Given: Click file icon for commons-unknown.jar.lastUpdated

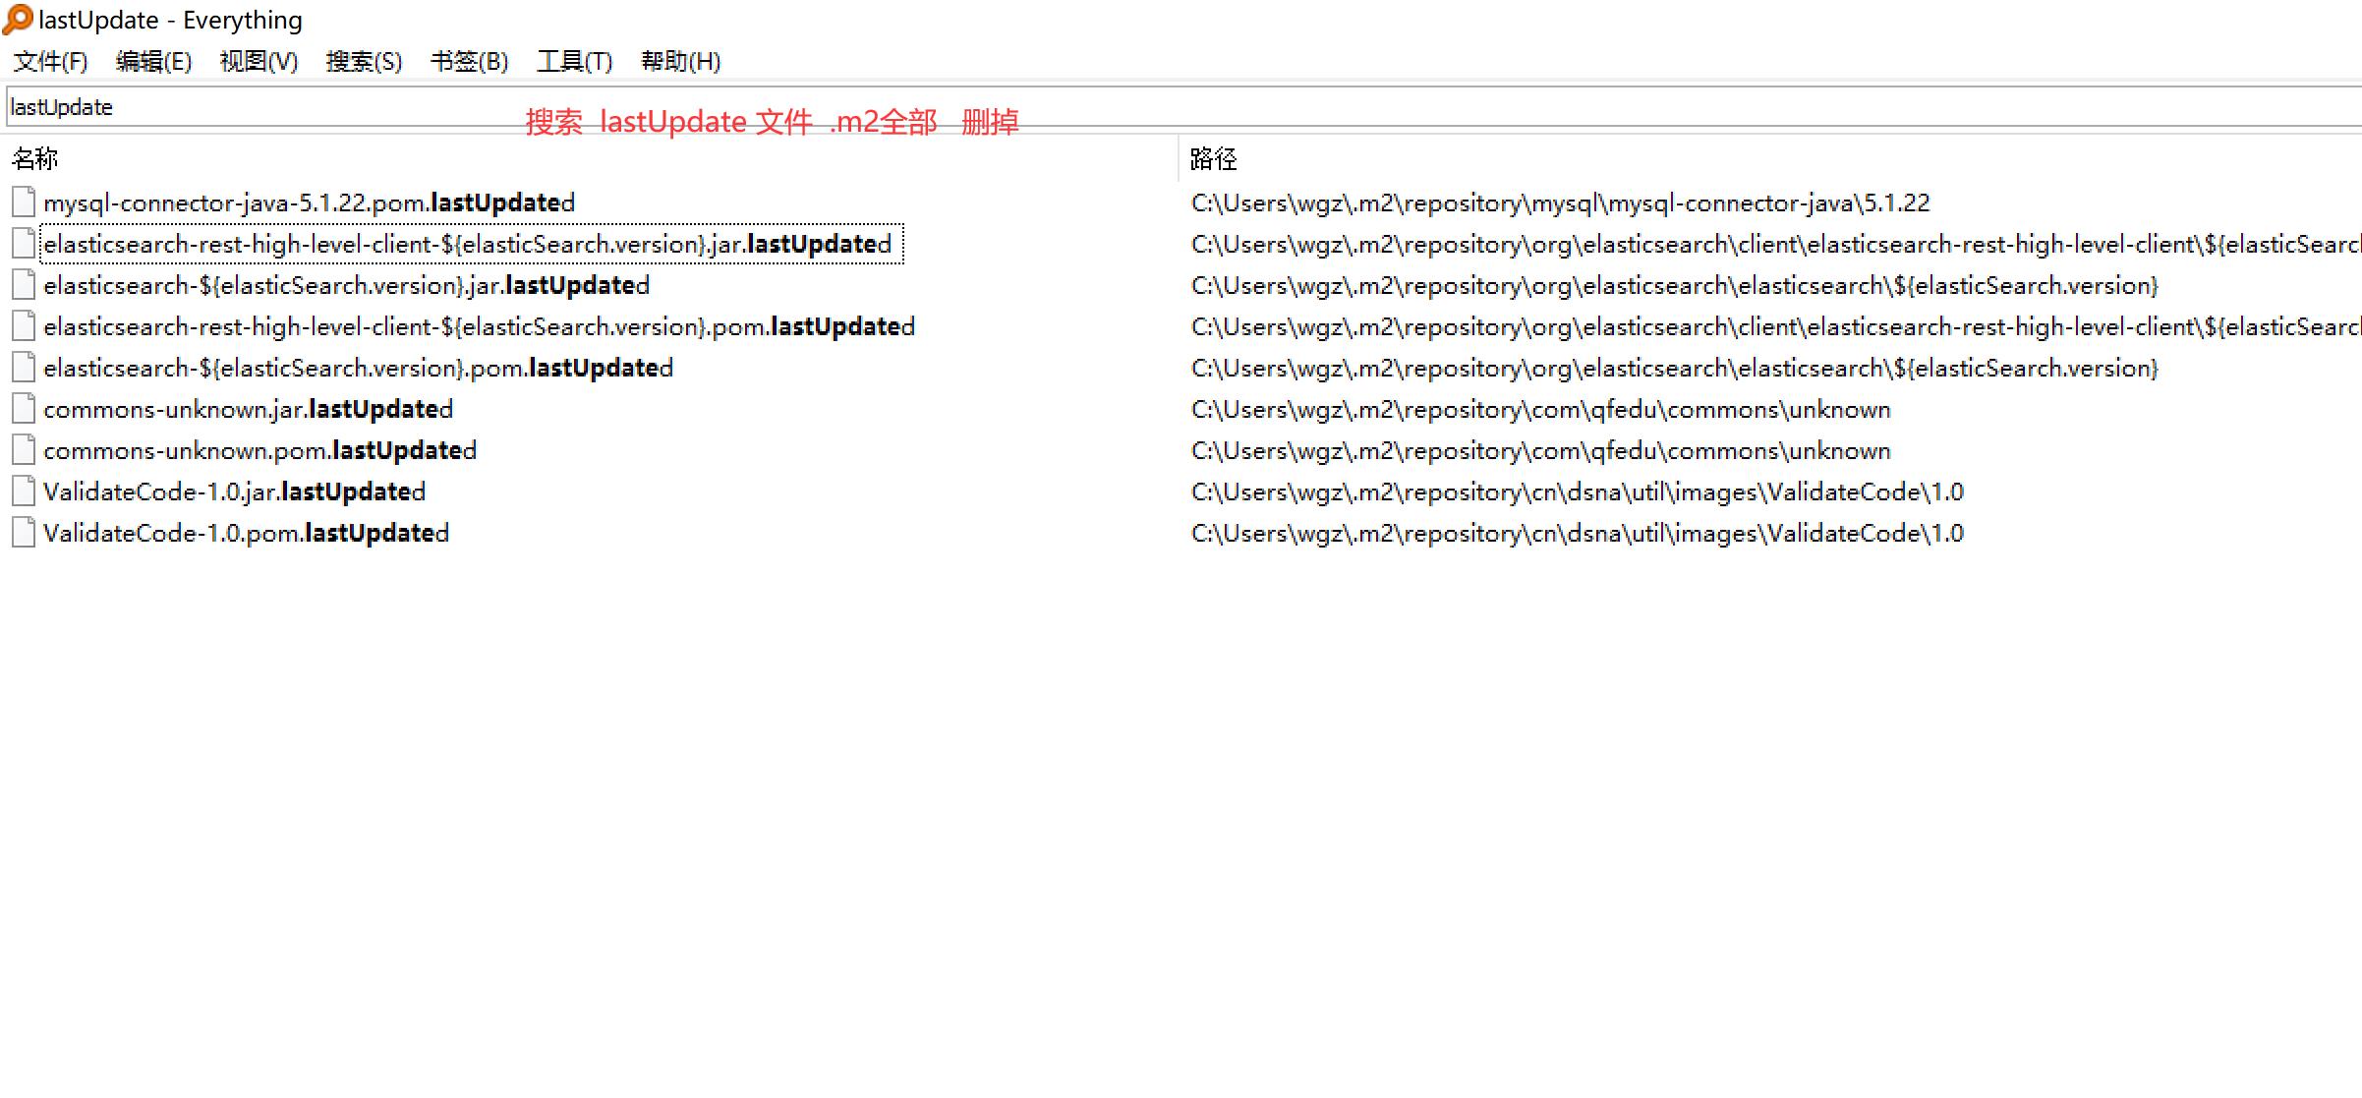Looking at the screenshot, I should click(x=24, y=409).
